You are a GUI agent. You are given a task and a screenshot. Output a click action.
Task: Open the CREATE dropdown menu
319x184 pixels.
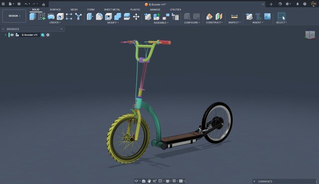point(55,22)
